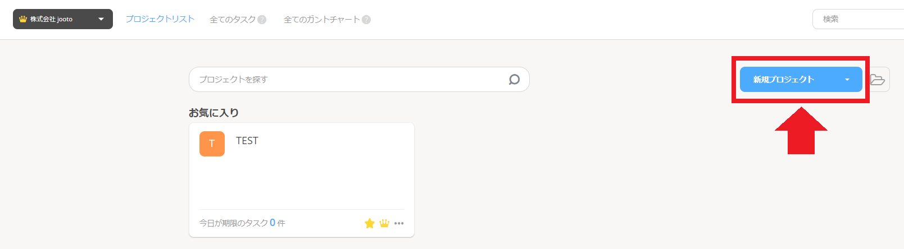Image resolution: width=904 pixels, height=249 pixels.
Task: Open the three-dot menu on the TEST card
Action: [x=399, y=223]
